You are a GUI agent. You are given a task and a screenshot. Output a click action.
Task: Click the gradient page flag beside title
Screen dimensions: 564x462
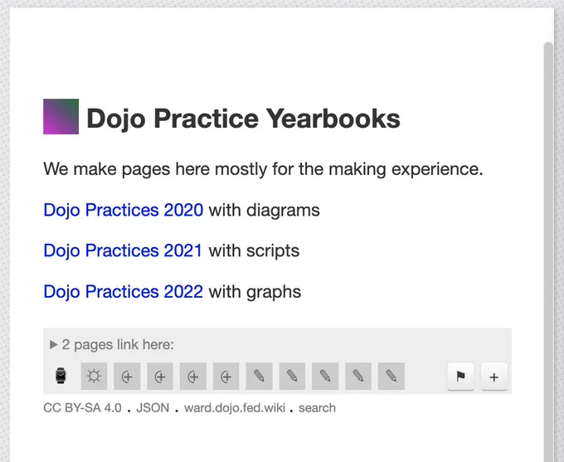click(61, 117)
